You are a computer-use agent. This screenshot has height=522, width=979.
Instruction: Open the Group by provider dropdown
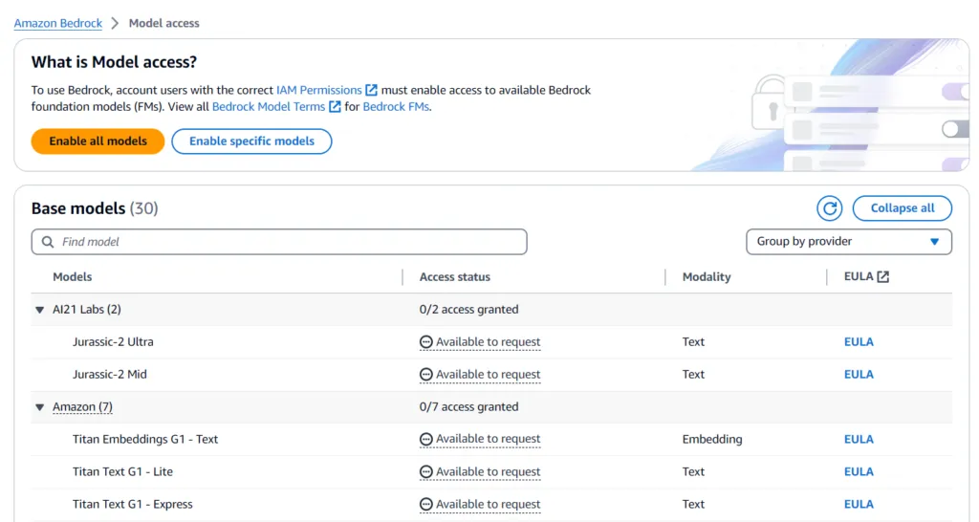pos(848,242)
